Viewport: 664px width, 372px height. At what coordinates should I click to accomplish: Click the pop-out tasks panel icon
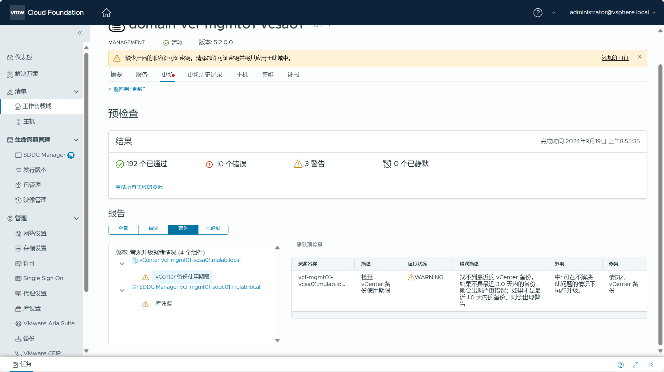(x=636, y=365)
